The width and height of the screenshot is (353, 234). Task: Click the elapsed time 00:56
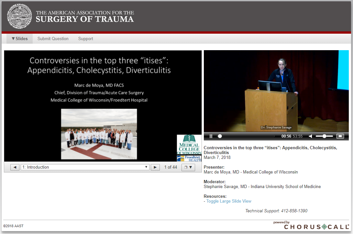coord(286,136)
